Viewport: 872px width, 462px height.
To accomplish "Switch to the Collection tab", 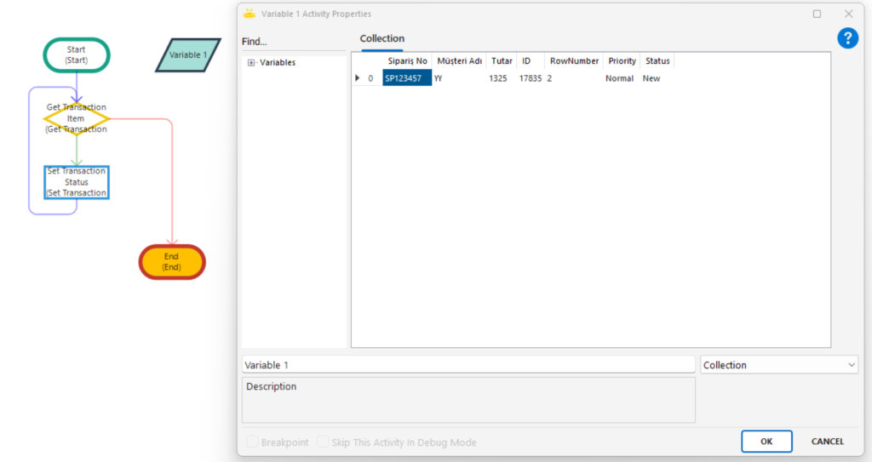I will tap(382, 39).
